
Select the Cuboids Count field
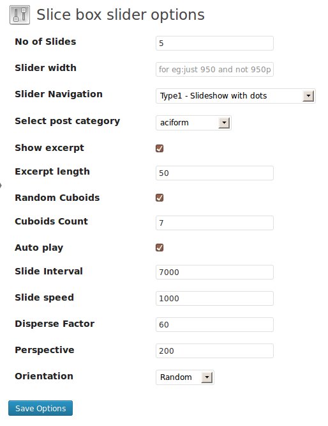coord(214,223)
